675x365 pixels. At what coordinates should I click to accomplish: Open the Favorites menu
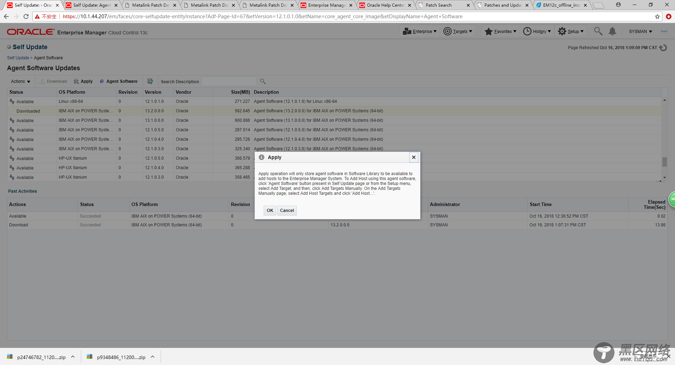tap(500, 32)
